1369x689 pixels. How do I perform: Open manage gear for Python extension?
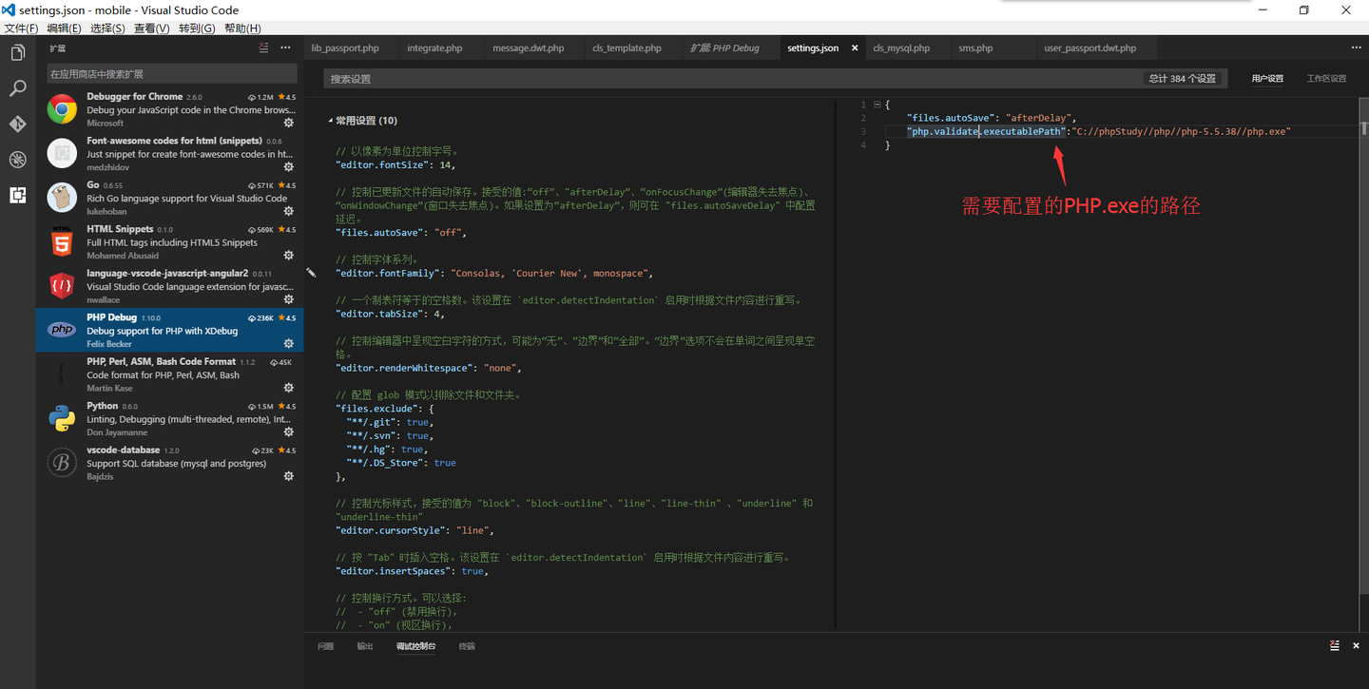[289, 431]
